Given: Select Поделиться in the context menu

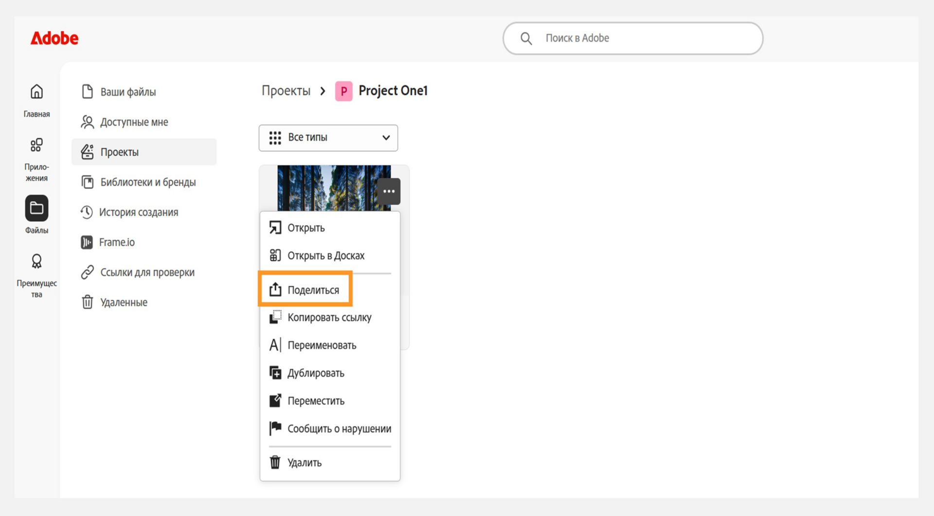Looking at the screenshot, I should 330,290.
